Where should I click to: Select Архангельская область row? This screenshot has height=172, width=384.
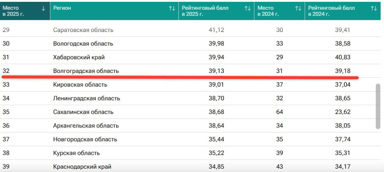[x=188, y=126]
